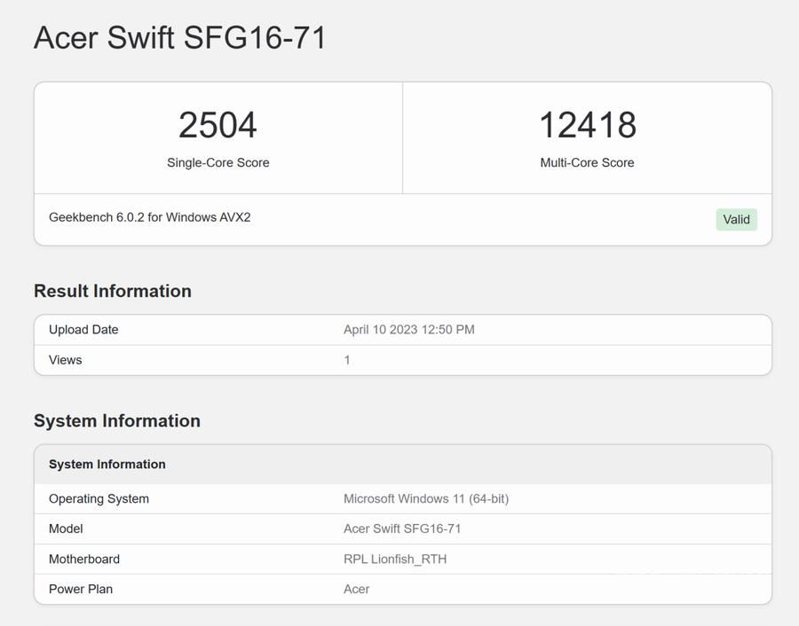The image size is (799, 626).
Task: Select the RPL Lionfish_RTH motherboard value
Action: (395, 559)
